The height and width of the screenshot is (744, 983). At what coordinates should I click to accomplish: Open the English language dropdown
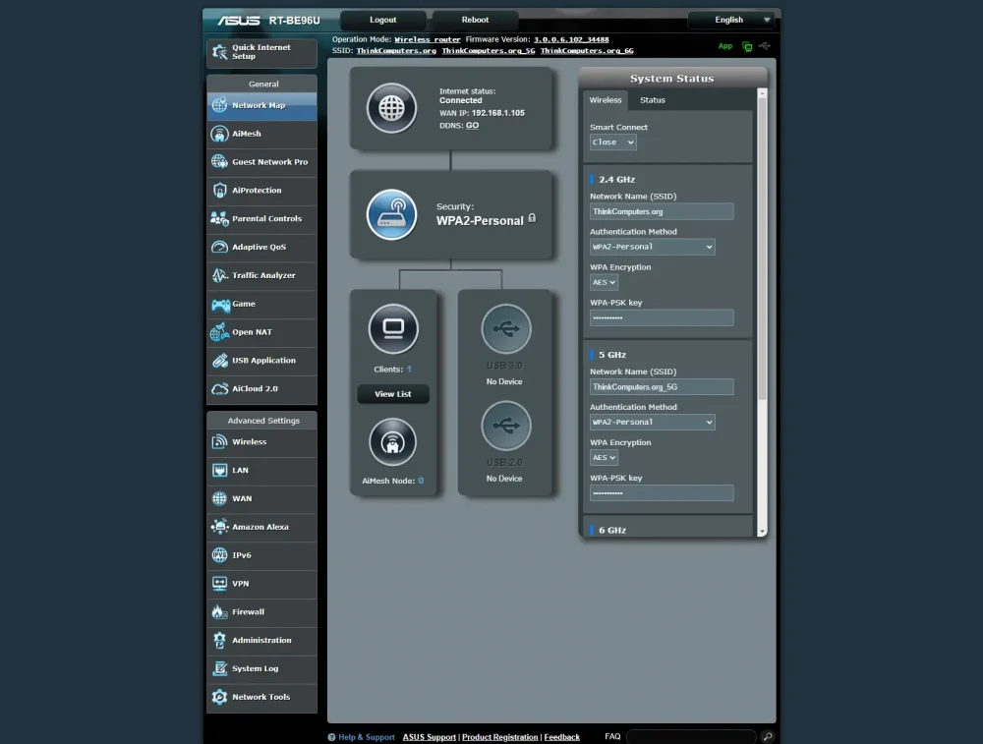click(x=730, y=20)
